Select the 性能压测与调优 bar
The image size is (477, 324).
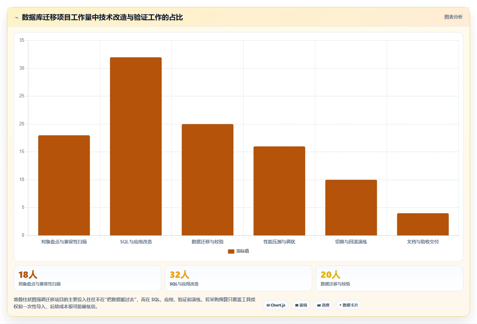point(279,191)
